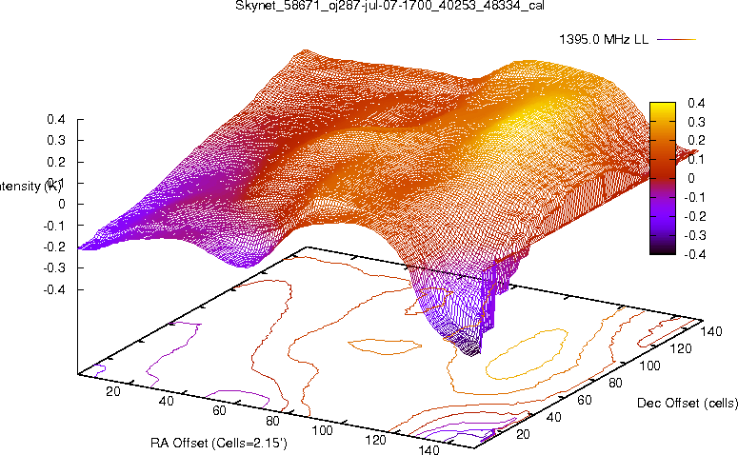Click the 60 tick on the RA Offset axis
Screen dimensions: 738x455
[219, 411]
